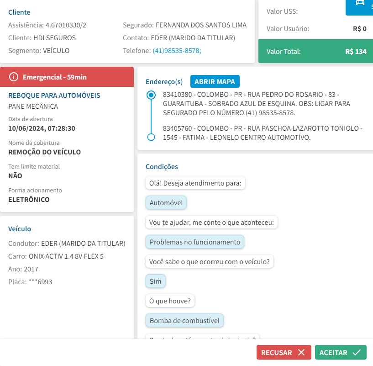Image resolution: width=373 pixels, height=366 pixels.
Task: Click the Placa ***6993 line
Action: [x=30, y=282]
